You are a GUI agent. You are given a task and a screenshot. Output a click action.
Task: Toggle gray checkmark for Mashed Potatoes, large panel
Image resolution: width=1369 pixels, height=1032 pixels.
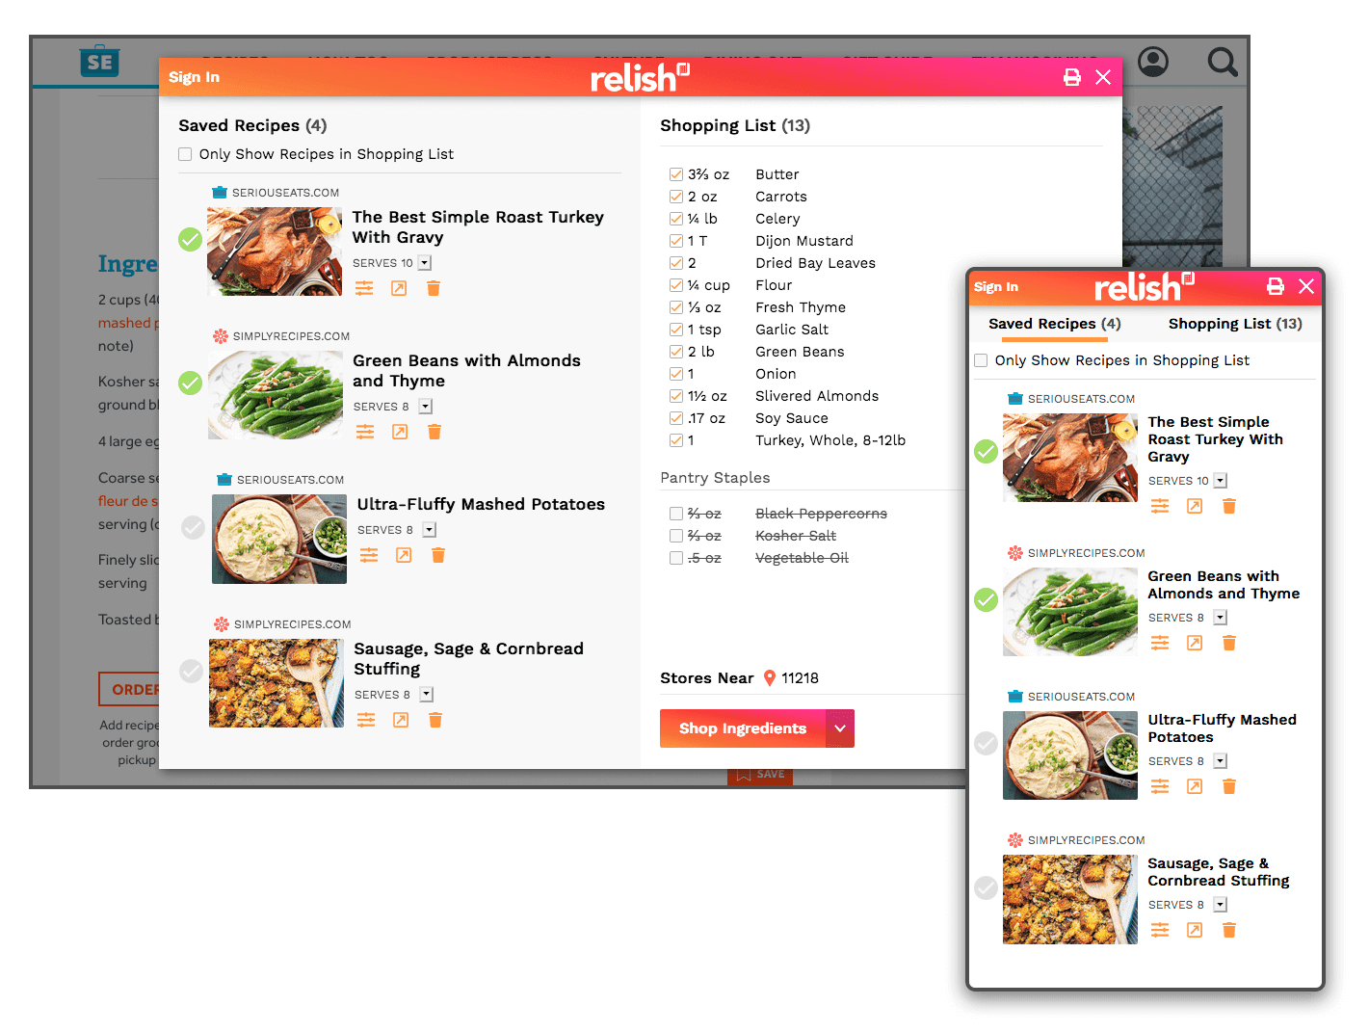pos(194,527)
